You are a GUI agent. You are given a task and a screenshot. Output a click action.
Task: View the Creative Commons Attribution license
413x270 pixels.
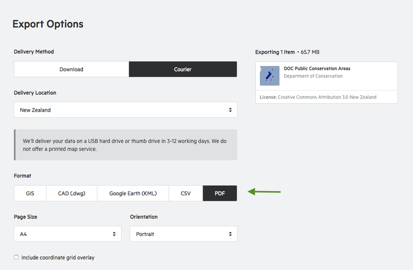pyautogui.click(x=327, y=97)
